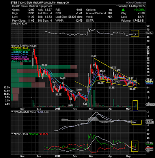Open the StockCharts.com watermark link
This screenshot has width=155, height=158.
coord(136,2)
